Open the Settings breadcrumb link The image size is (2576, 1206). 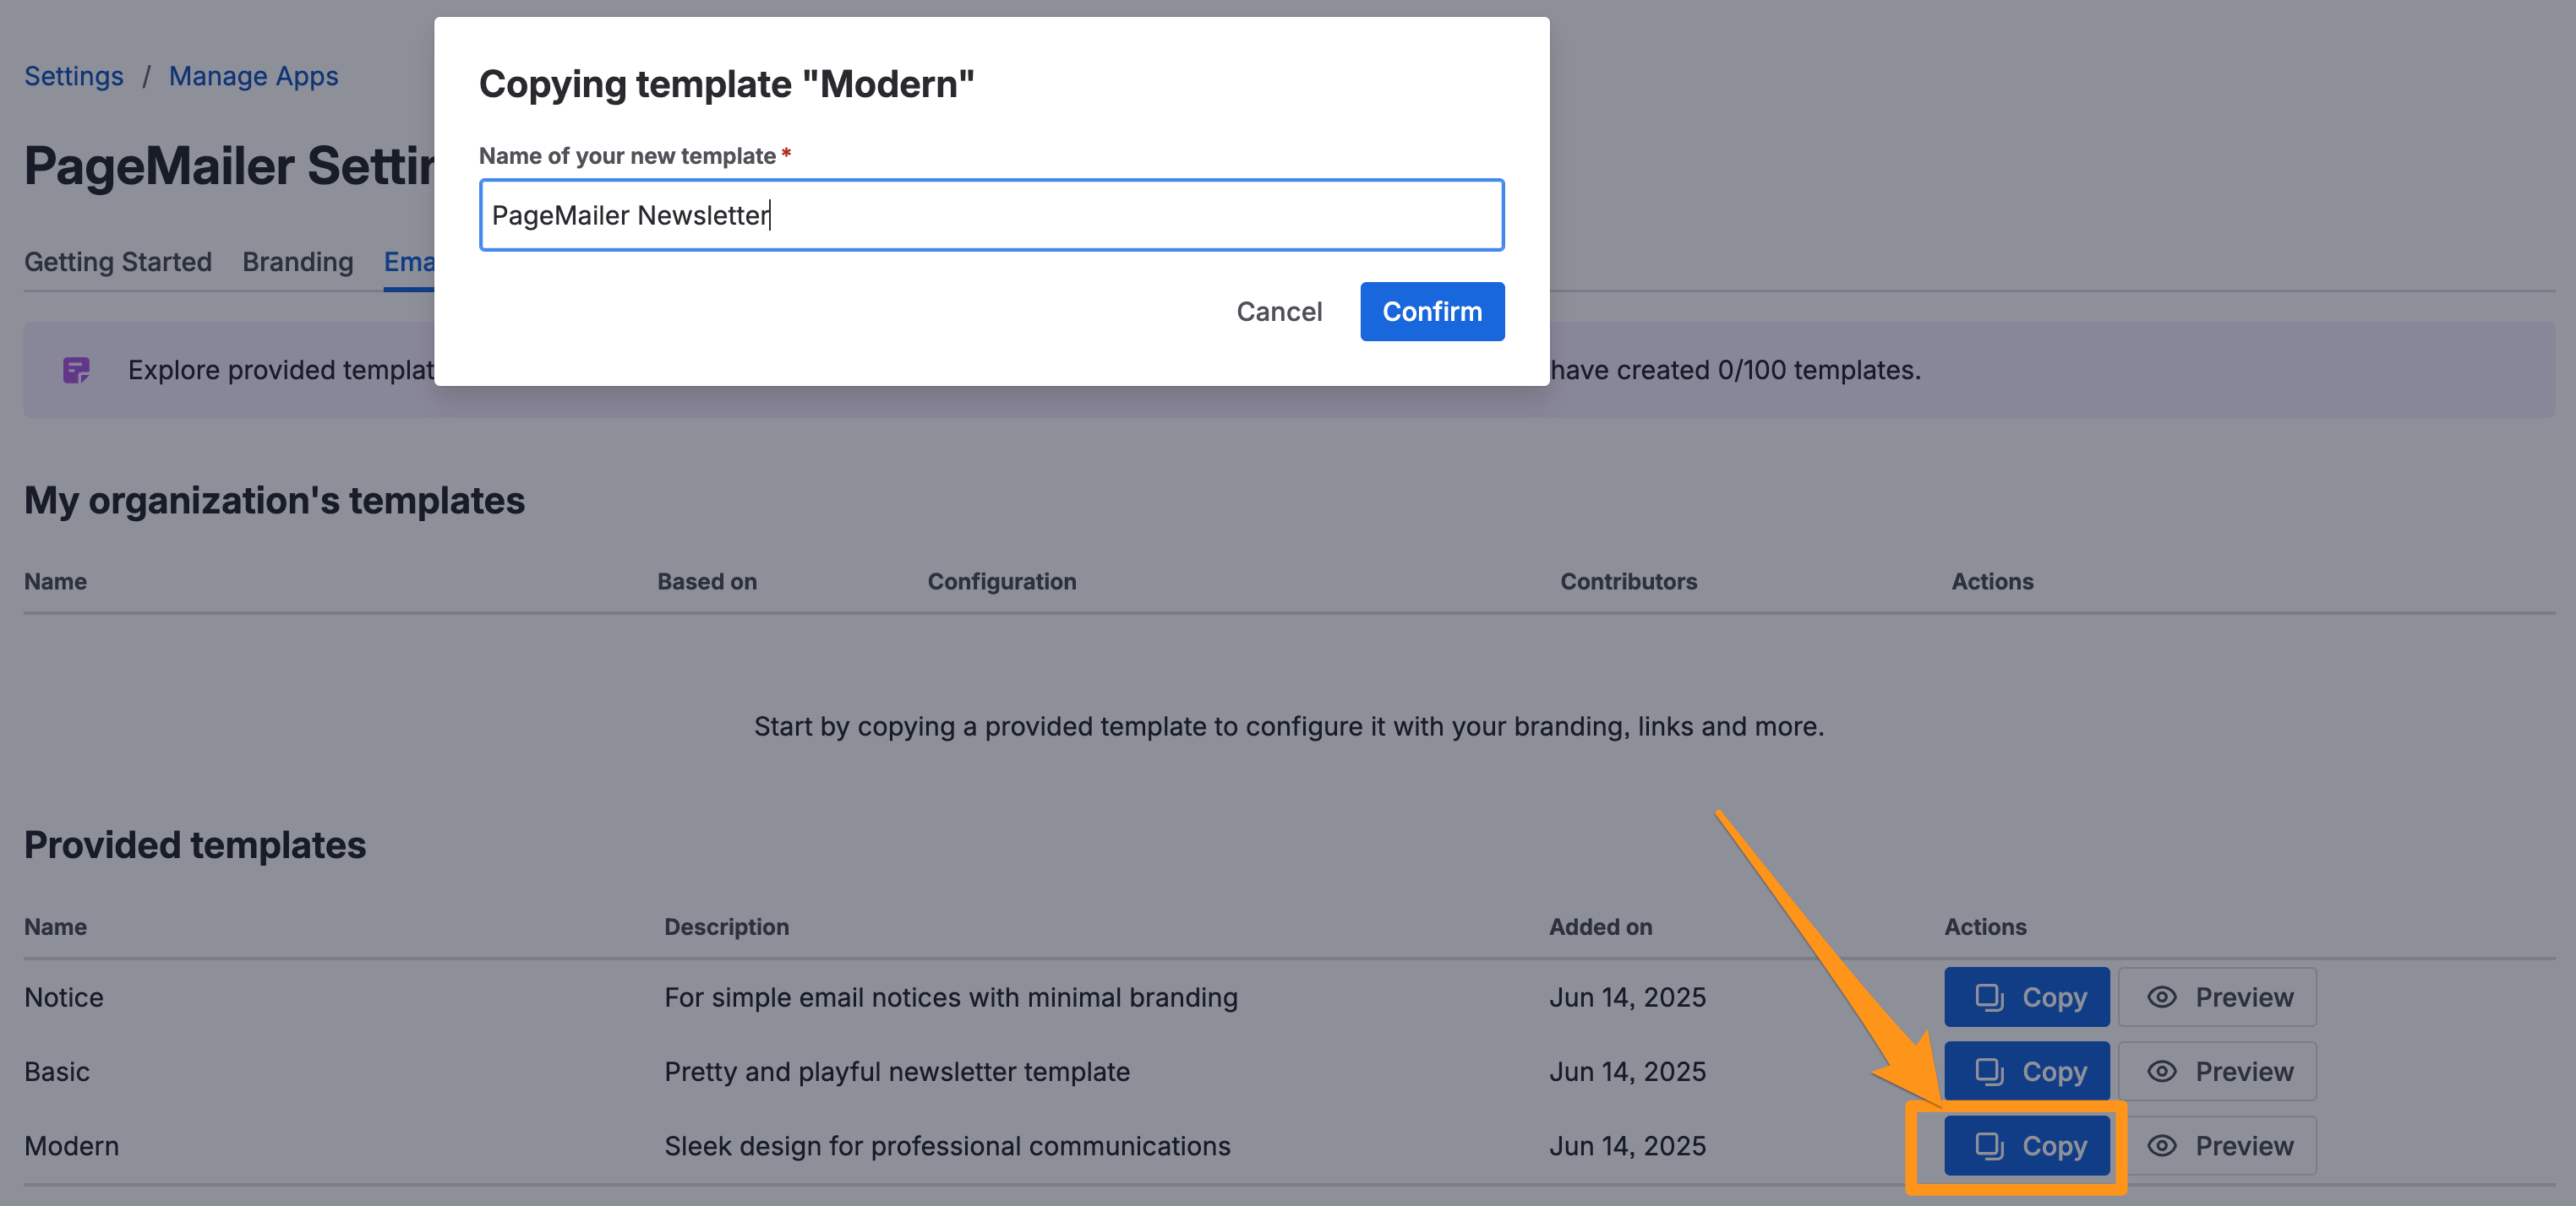pyautogui.click(x=74, y=76)
